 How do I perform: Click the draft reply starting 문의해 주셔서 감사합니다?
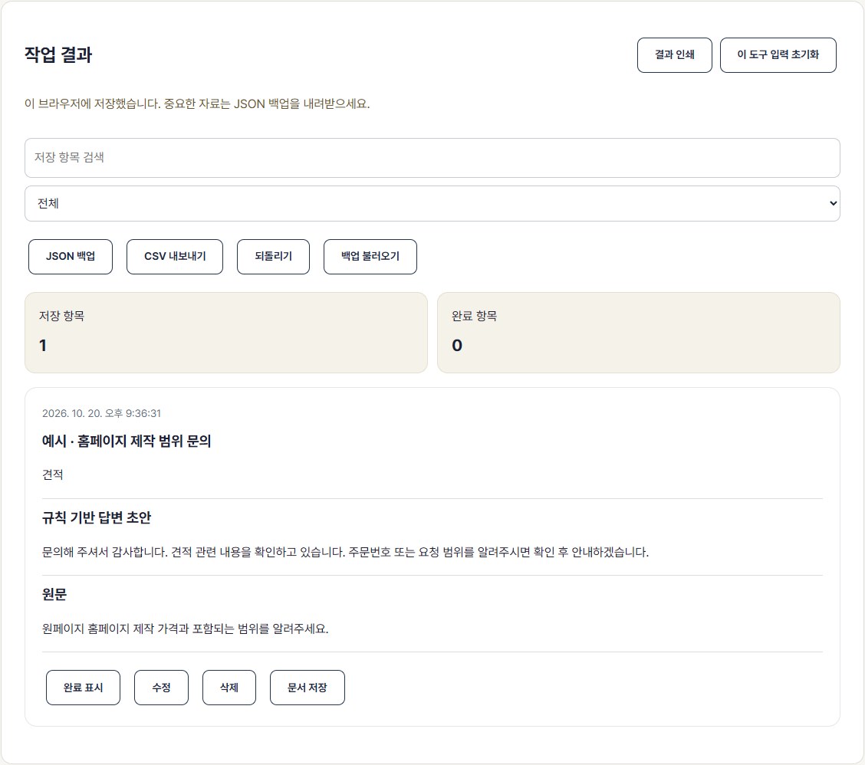tap(345, 552)
